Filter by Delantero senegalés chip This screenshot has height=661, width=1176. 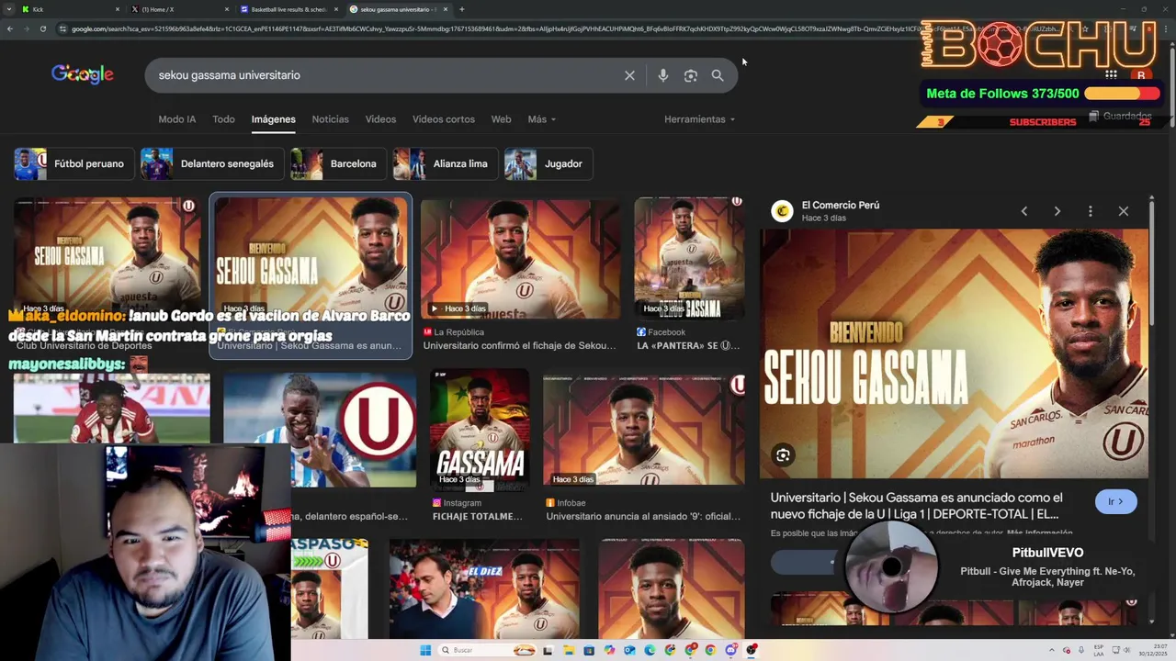[x=212, y=163]
